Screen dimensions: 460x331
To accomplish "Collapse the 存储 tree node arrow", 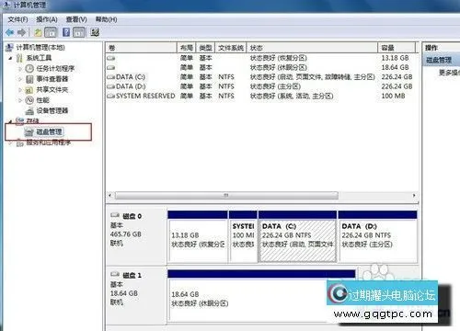I will (11, 121).
